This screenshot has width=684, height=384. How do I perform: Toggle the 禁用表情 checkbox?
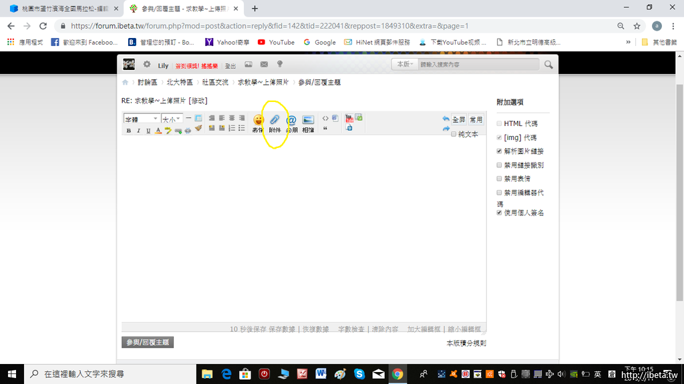(x=499, y=179)
